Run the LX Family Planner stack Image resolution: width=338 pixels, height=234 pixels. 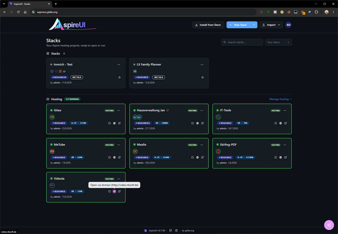coord(203,77)
